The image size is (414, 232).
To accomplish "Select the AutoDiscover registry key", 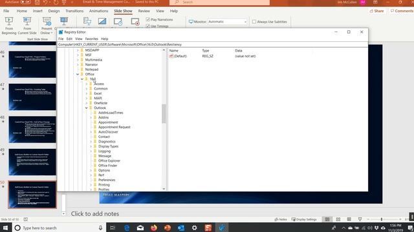I will point(108,131).
